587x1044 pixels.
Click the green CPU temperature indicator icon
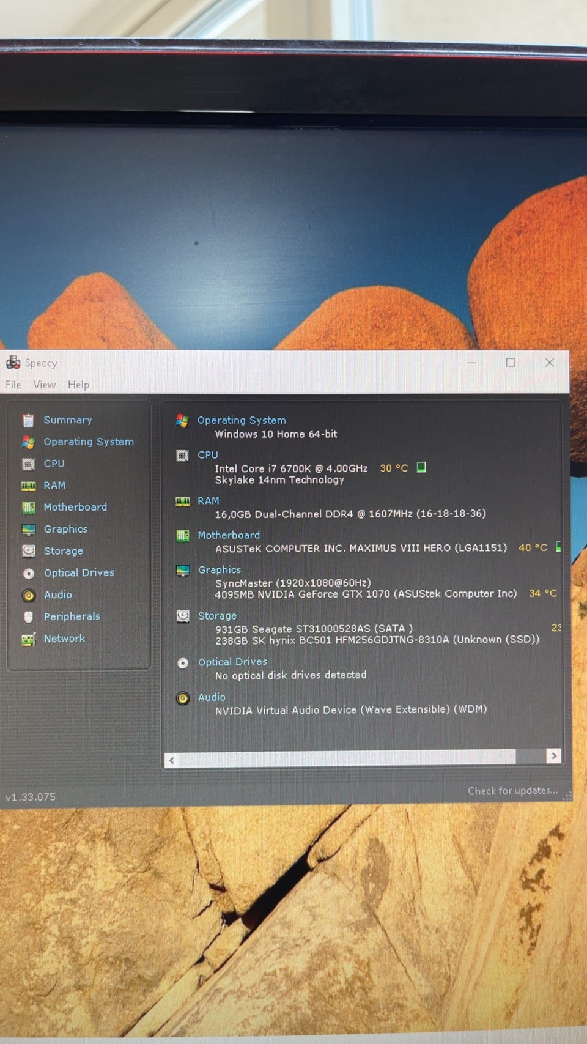point(421,467)
